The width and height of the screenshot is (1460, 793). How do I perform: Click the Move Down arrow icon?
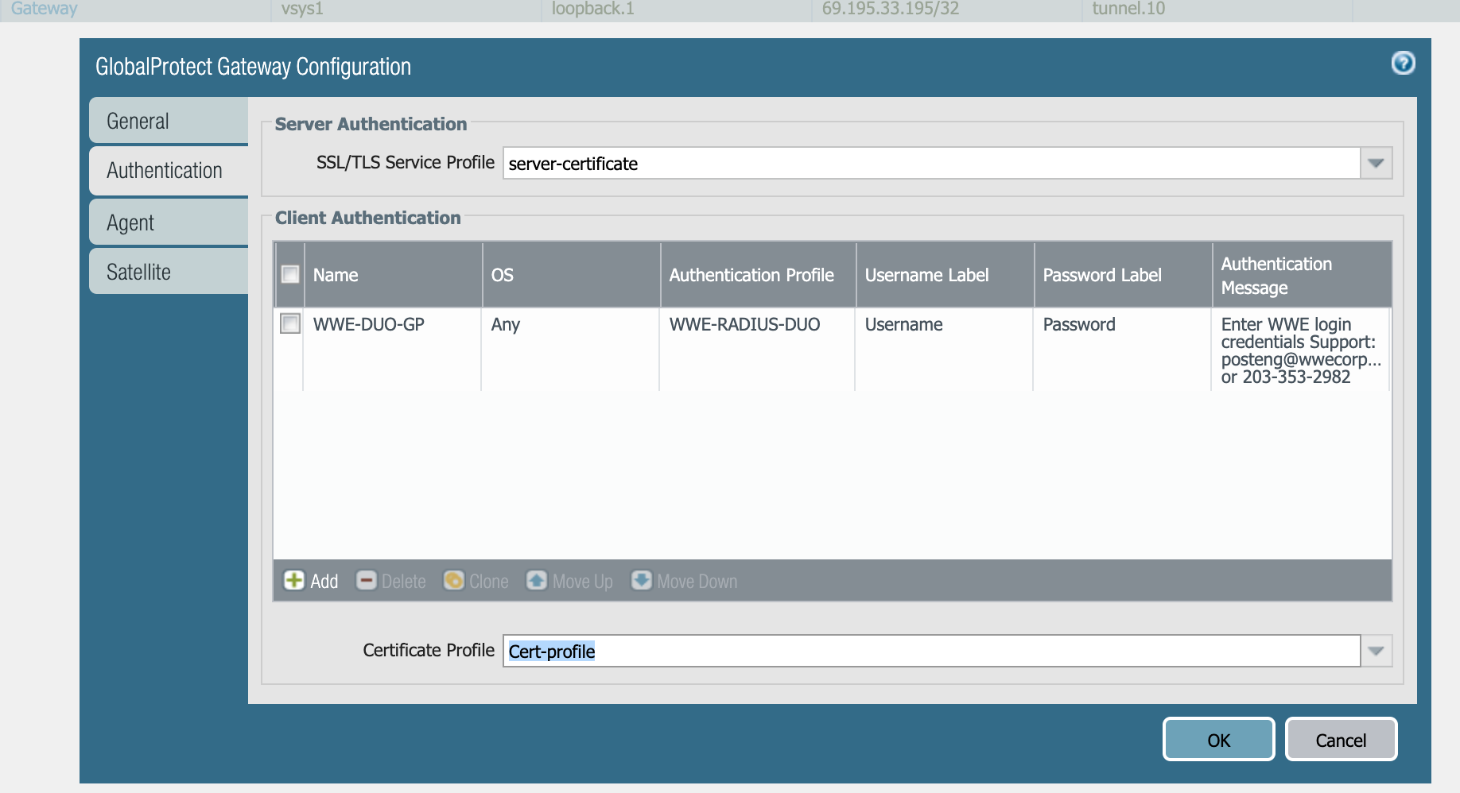[x=641, y=581]
